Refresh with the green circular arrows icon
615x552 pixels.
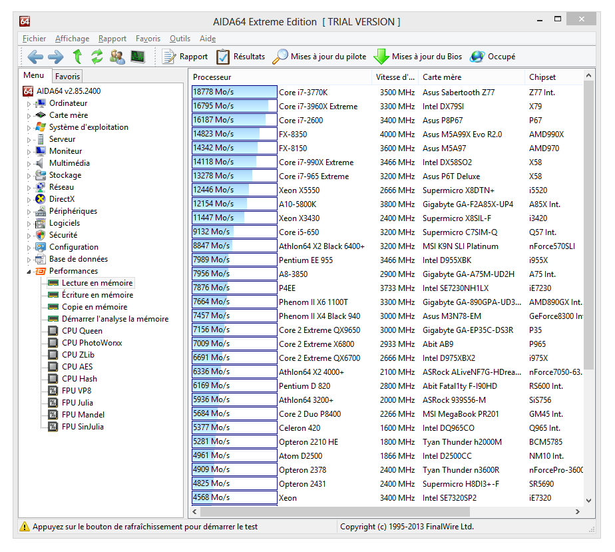point(97,57)
